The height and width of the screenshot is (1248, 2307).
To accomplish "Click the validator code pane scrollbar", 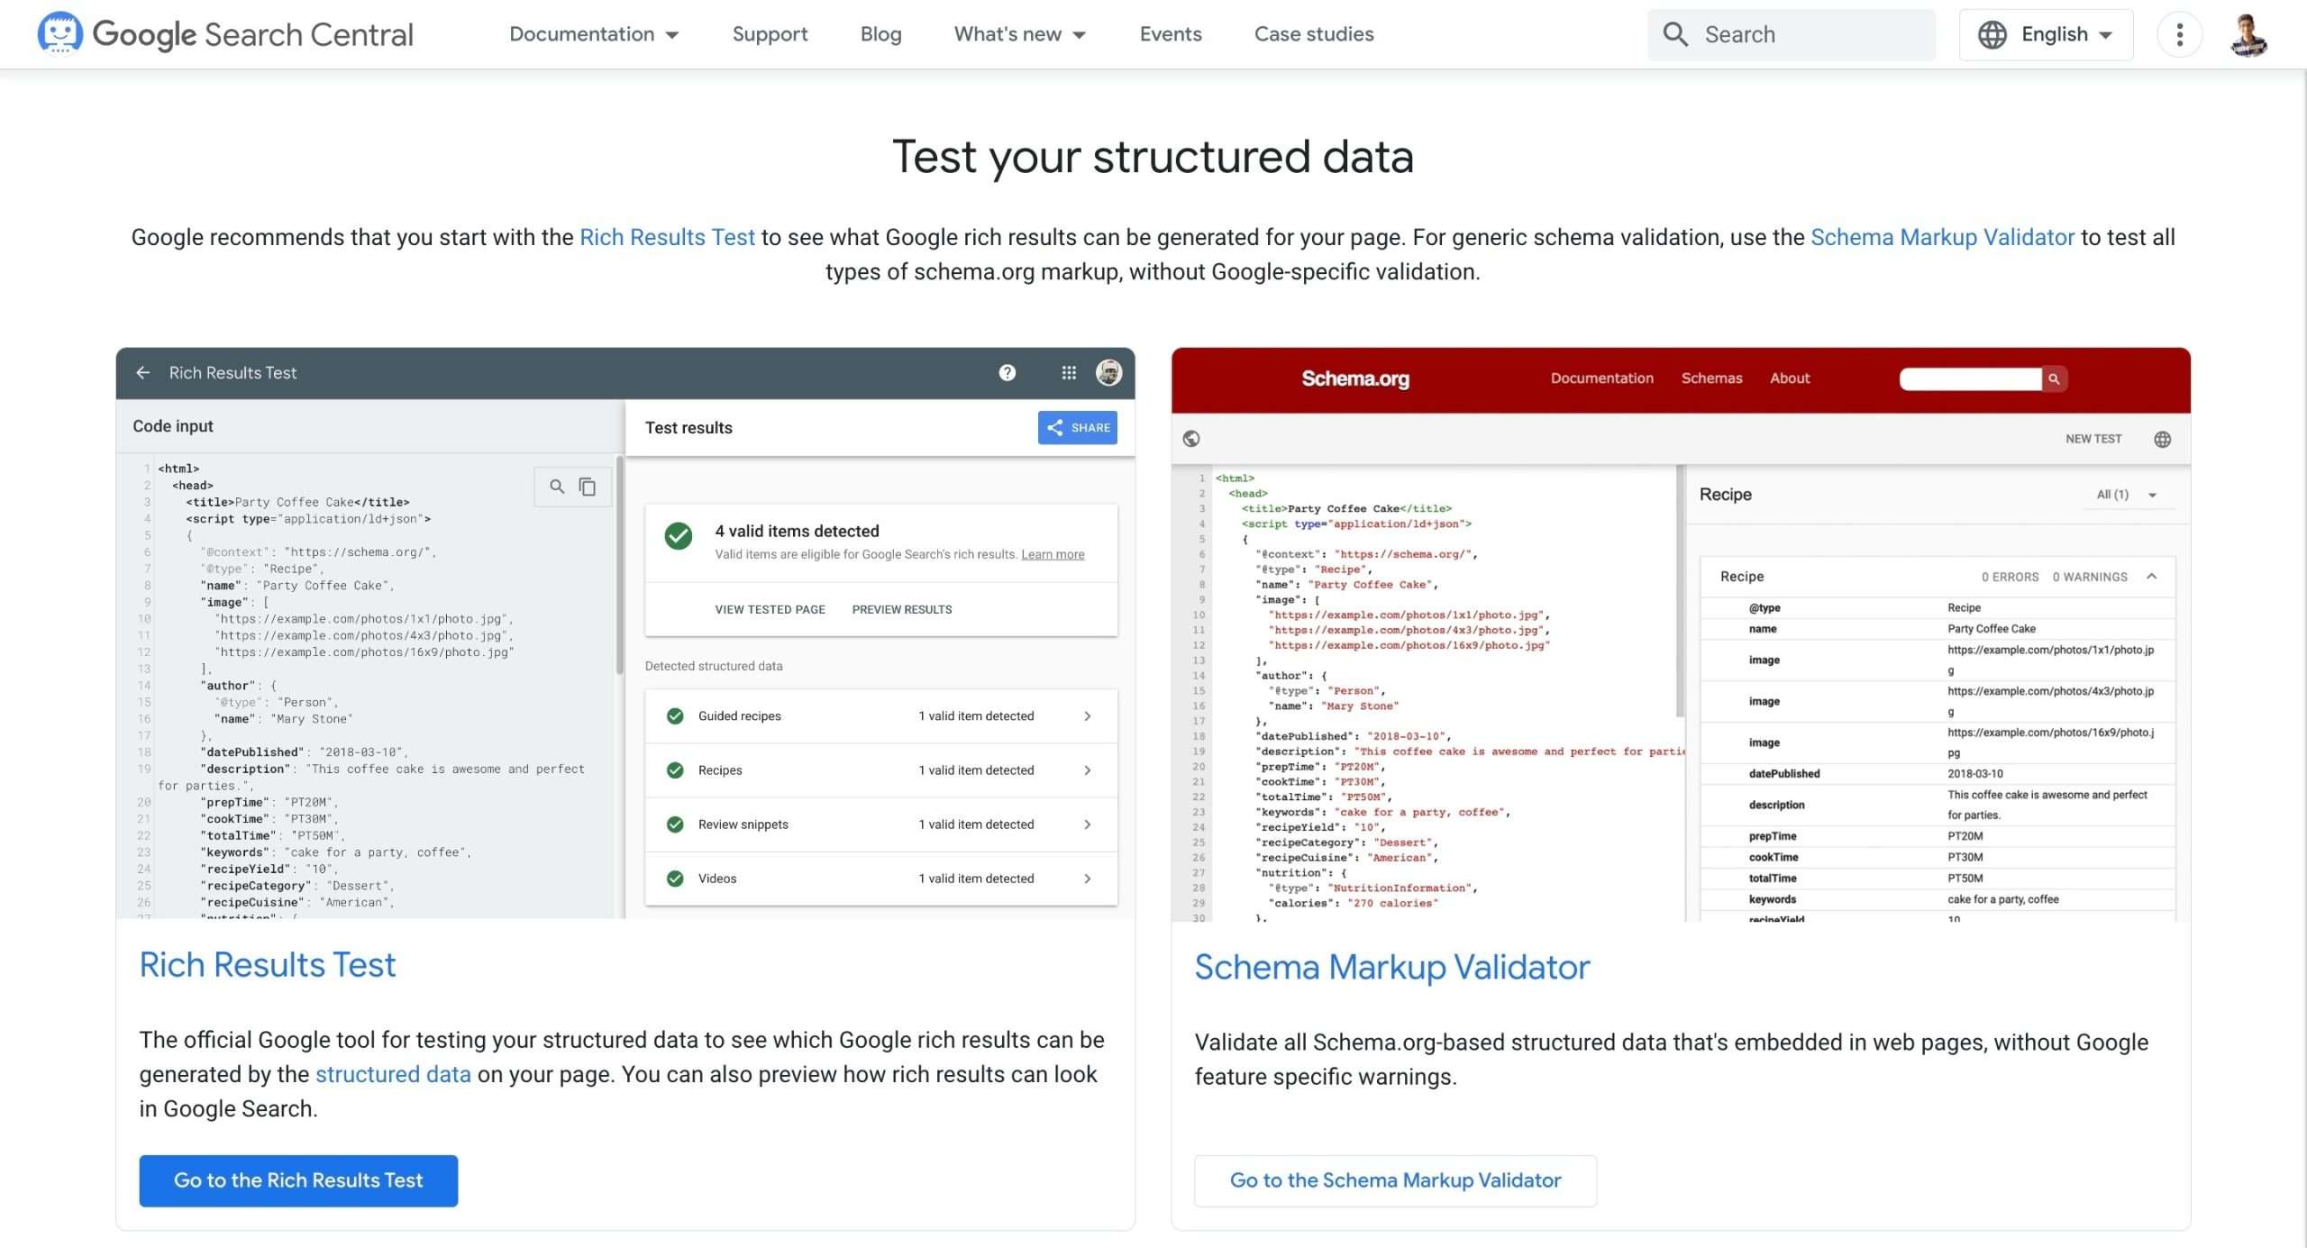I will coord(1680,592).
